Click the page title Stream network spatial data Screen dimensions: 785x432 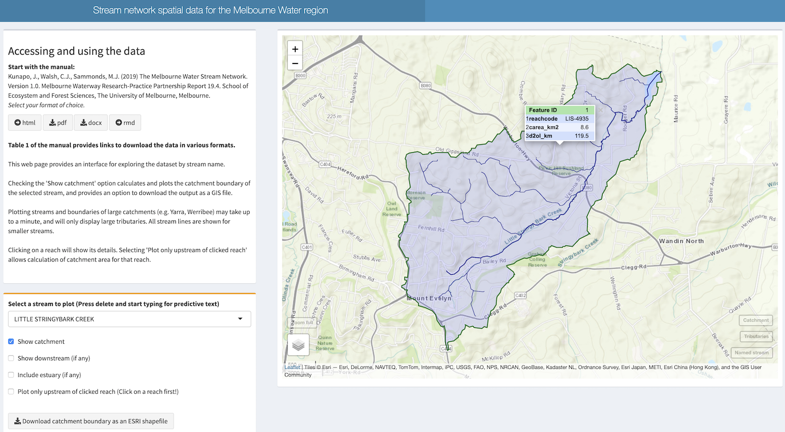click(211, 10)
